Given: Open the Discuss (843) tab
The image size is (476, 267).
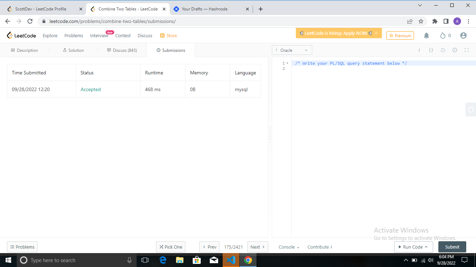Looking at the screenshot, I should click(122, 50).
